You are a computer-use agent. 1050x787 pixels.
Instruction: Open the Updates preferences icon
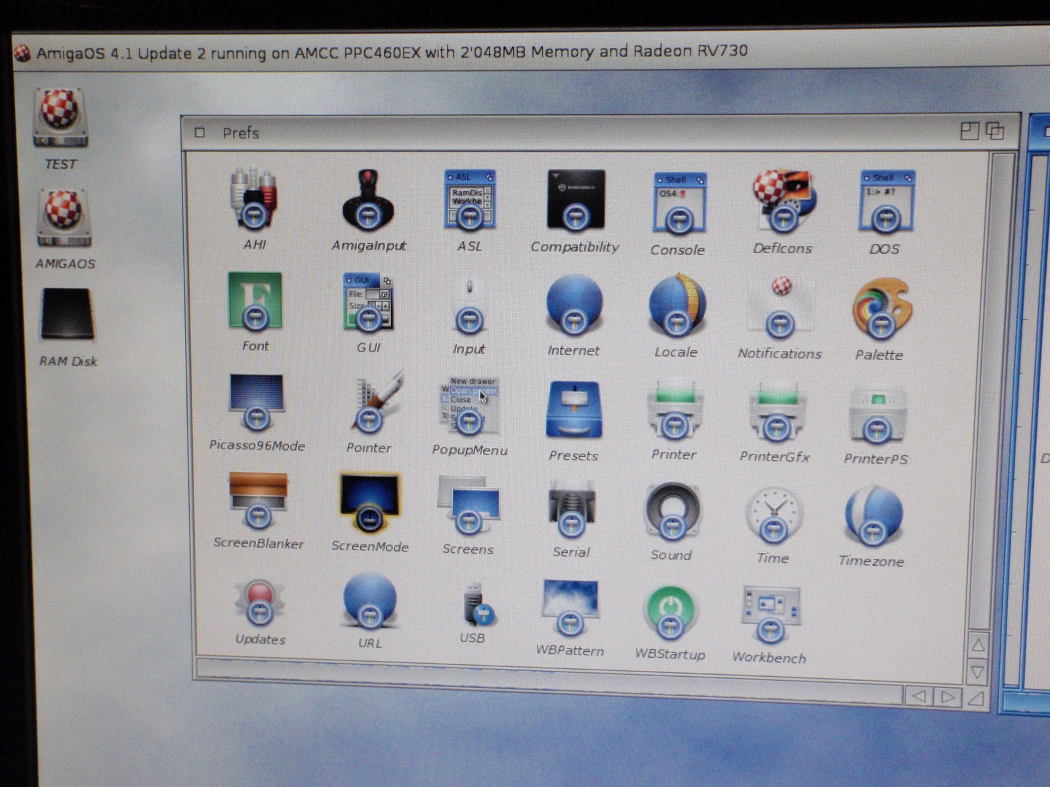(x=260, y=601)
